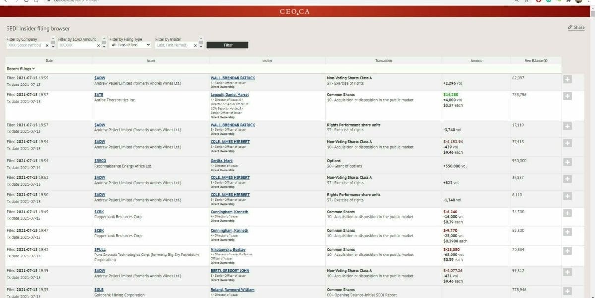This screenshot has height=298, width=595.
Task: Click the 950,000 new balance value
Action: coord(519,161)
